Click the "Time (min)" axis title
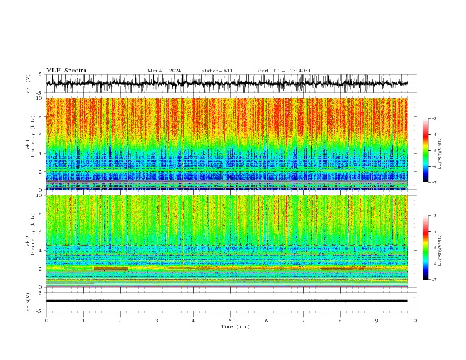Viewport: 466px width, 360px height. [235, 326]
